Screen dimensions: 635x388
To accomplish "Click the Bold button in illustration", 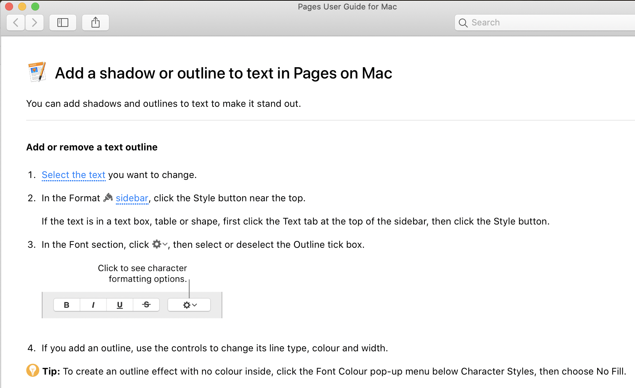I will point(66,305).
